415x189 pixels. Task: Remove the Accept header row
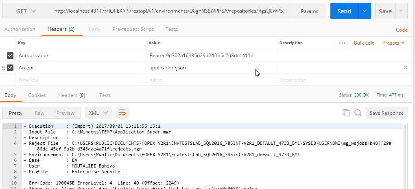[405, 68]
